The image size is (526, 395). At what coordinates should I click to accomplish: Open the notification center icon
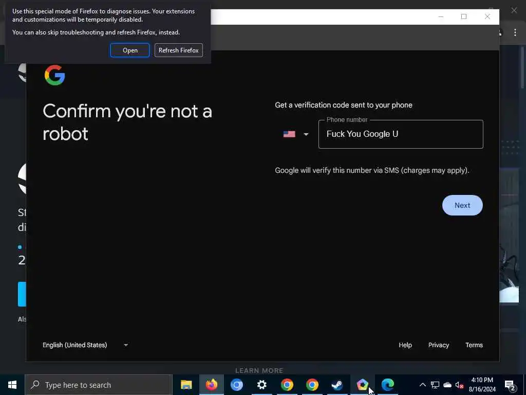510,385
